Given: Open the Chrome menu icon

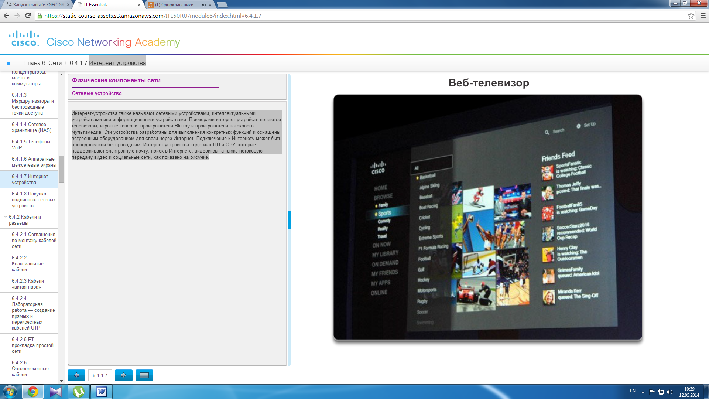Looking at the screenshot, I should 703,16.
